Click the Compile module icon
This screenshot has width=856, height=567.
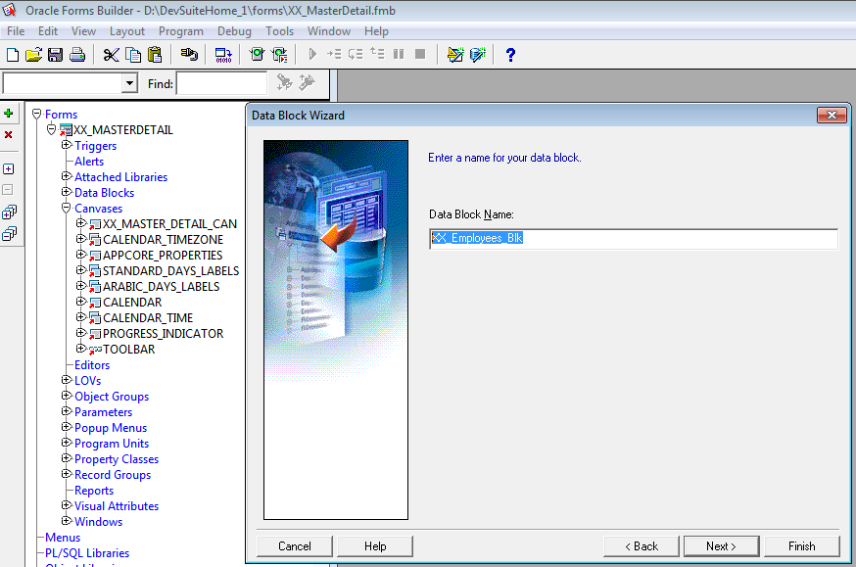(223, 55)
